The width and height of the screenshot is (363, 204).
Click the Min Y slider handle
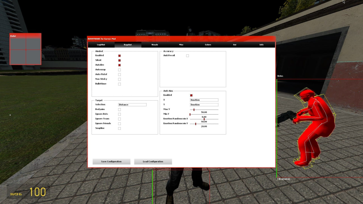click(190, 114)
